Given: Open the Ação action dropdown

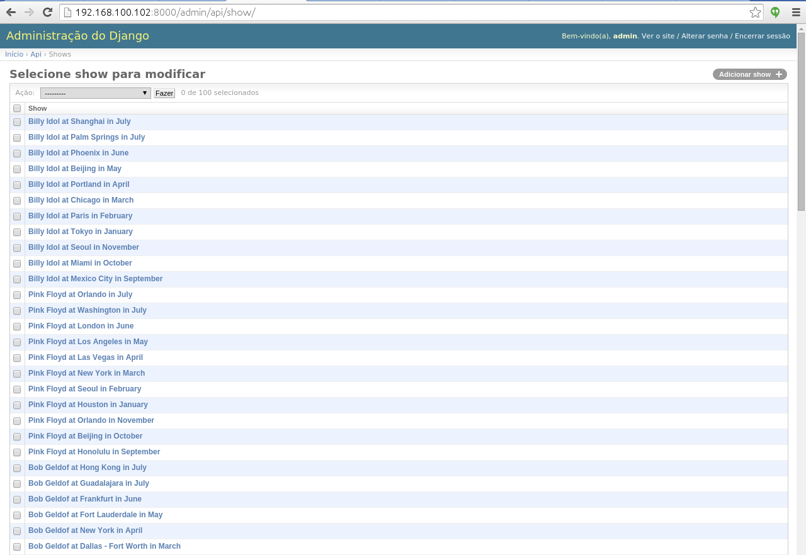Looking at the screenshot, I should tap(96, 93).
